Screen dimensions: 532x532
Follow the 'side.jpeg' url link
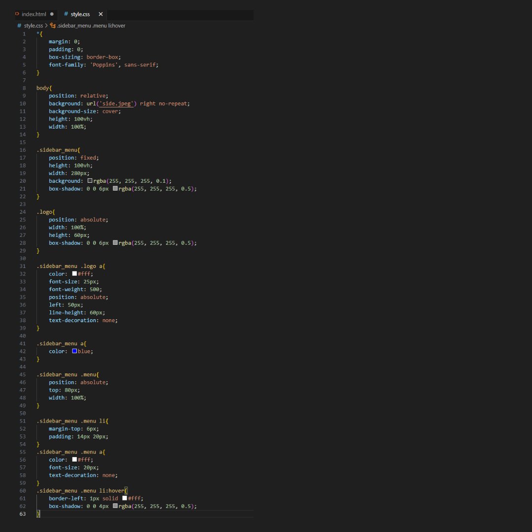coord(116,103)
